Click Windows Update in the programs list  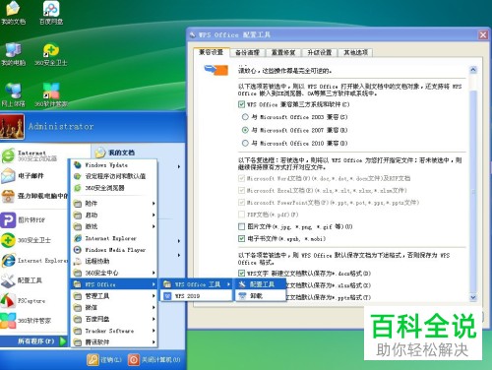(x=114, y=164)
